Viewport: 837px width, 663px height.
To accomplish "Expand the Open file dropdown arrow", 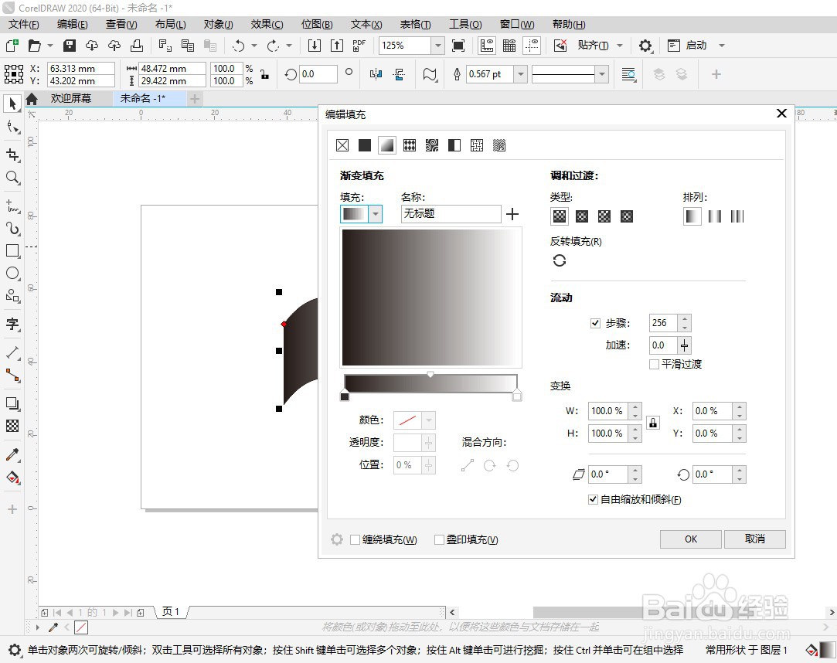I will point(50,46).
